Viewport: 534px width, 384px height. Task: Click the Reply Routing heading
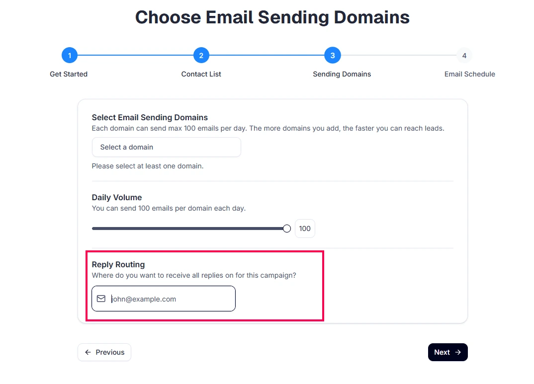(118, 264)
